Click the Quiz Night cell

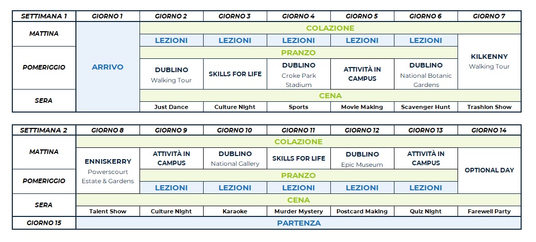(x=426, y=211)
